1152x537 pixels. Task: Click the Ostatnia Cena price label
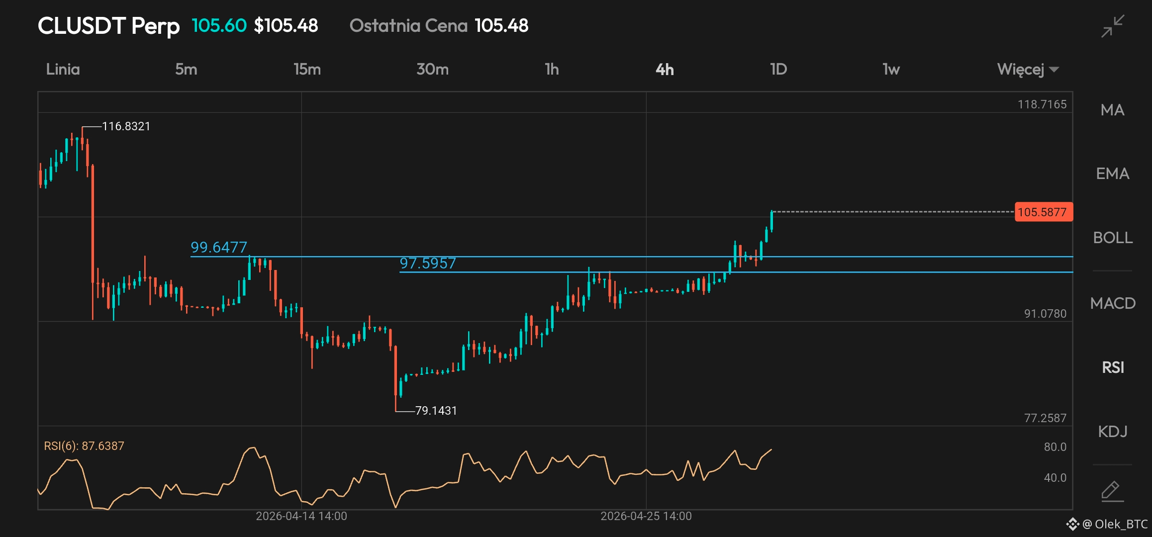coord(408,26)
